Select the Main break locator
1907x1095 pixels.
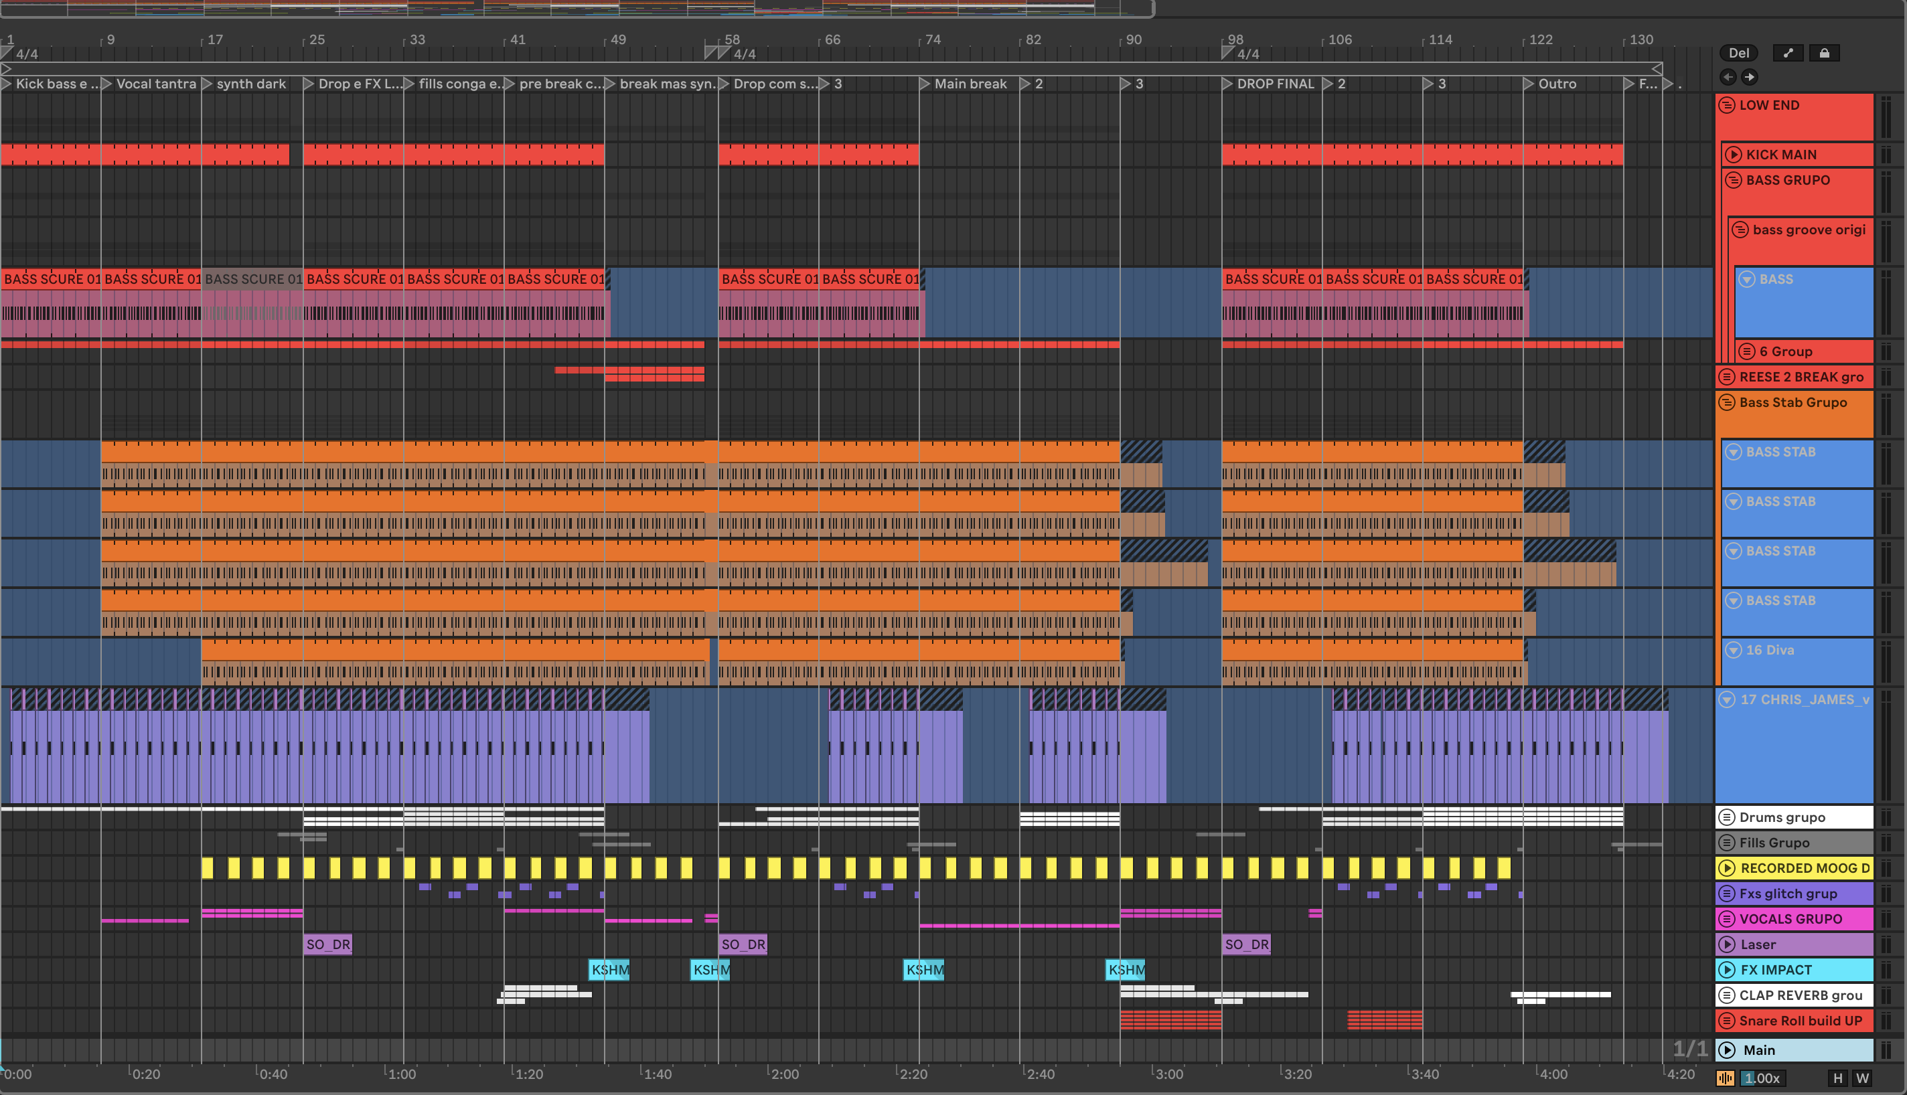tap(969, 84)
